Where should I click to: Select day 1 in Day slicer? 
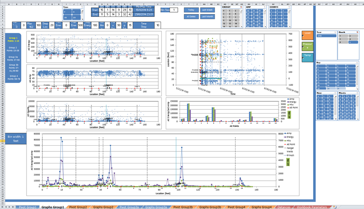coord(321,66)
